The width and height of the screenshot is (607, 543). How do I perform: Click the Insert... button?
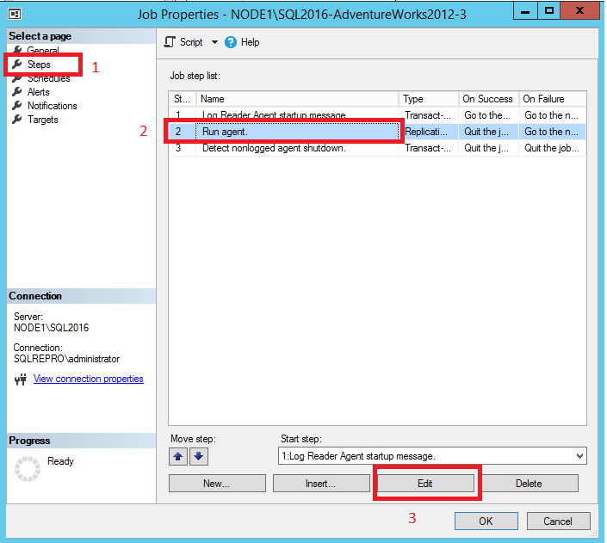321,484
